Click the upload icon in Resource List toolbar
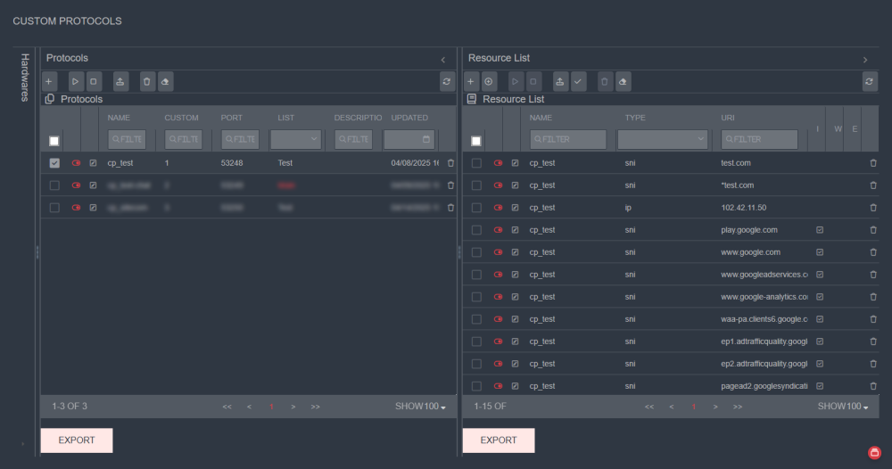Screen dimensions: 892x469 coord(560,81)
